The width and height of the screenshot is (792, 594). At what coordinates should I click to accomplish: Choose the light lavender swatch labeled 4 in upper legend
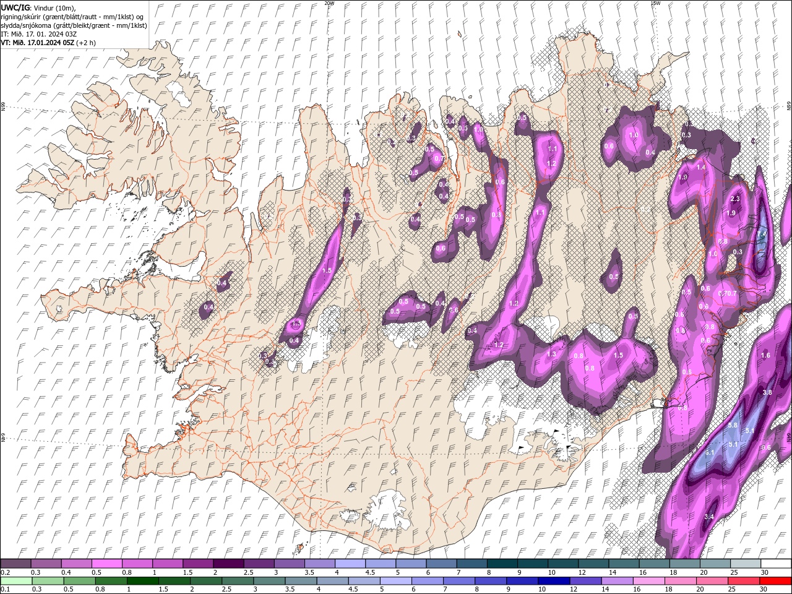coord(350,564)
